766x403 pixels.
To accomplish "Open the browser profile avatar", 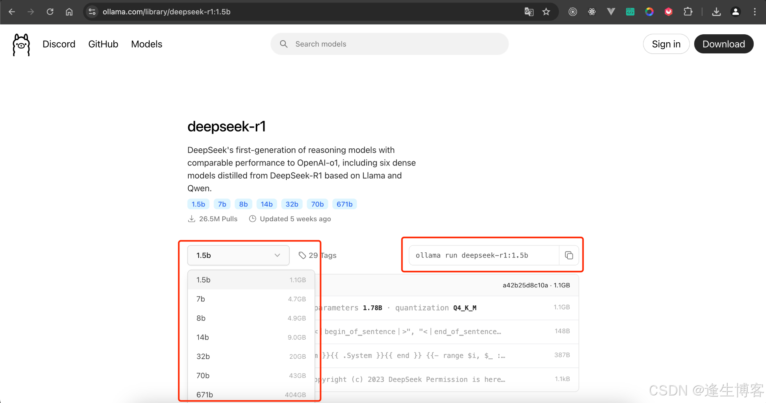I will click(x=736, y=12).
